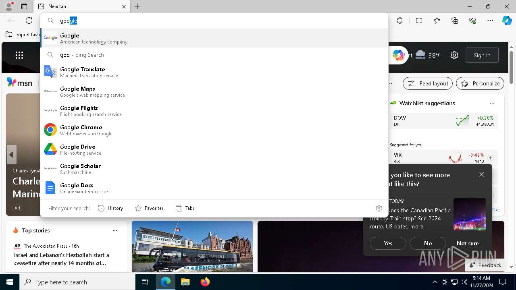Answer Yes in survey popup
Screen dimensions: 516x290
pyautogui.click(x=388, y=243)
